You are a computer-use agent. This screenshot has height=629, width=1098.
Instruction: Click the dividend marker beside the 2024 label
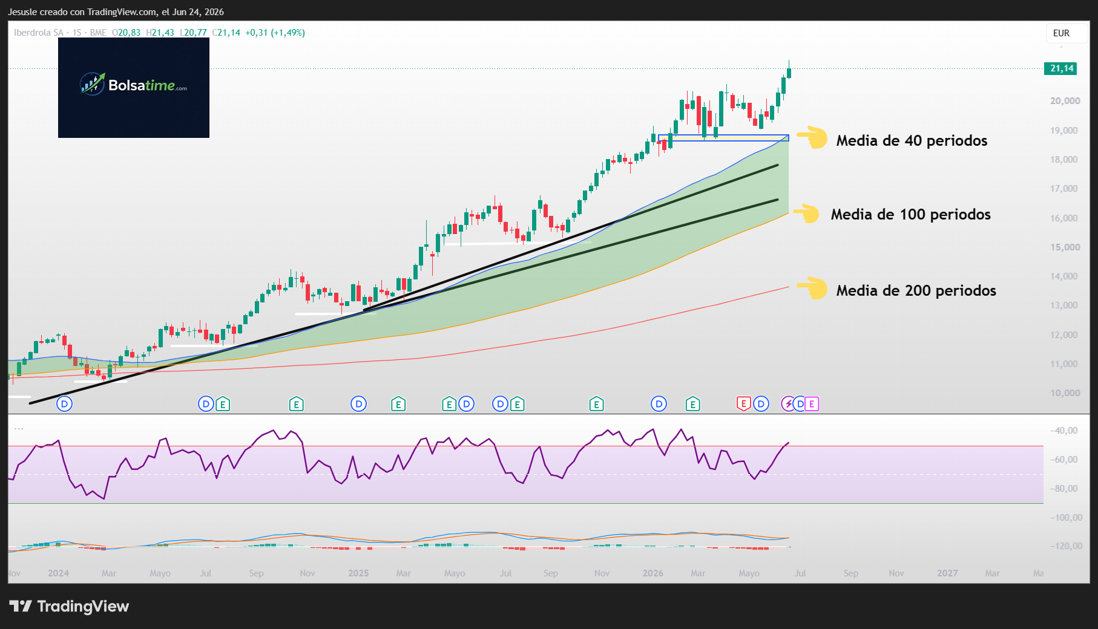[x=64, y=404]
